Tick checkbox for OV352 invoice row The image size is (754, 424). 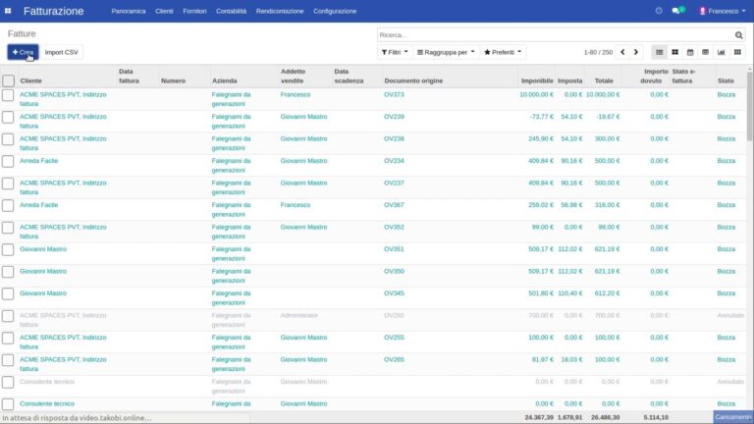click(x=8, y=228)
